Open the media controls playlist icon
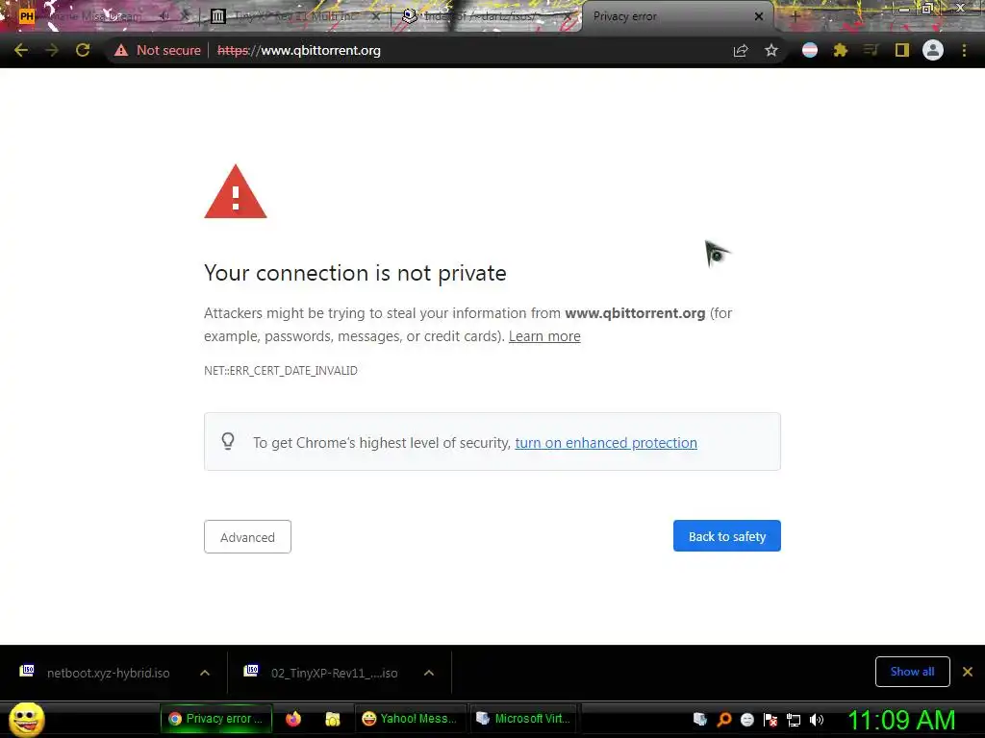The width and height of the screenshot is (985, 738). (x=871, y=50)
